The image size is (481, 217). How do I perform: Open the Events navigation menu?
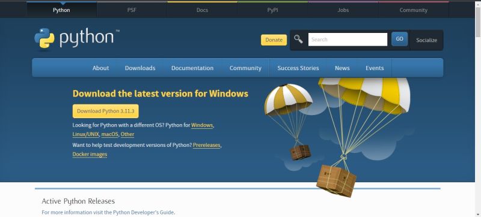tap(375, 68)
